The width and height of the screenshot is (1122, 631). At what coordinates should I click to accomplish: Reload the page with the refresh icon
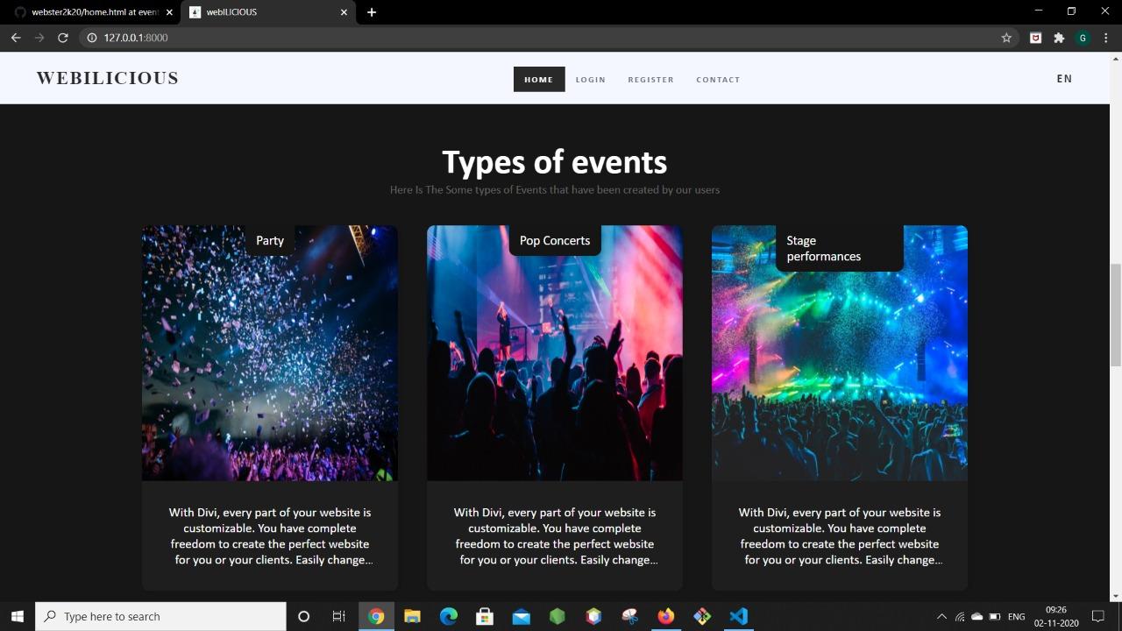tap(63, 38)
